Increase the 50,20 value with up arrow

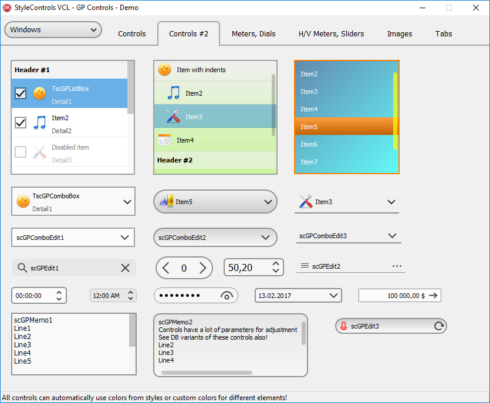point(276,264)
